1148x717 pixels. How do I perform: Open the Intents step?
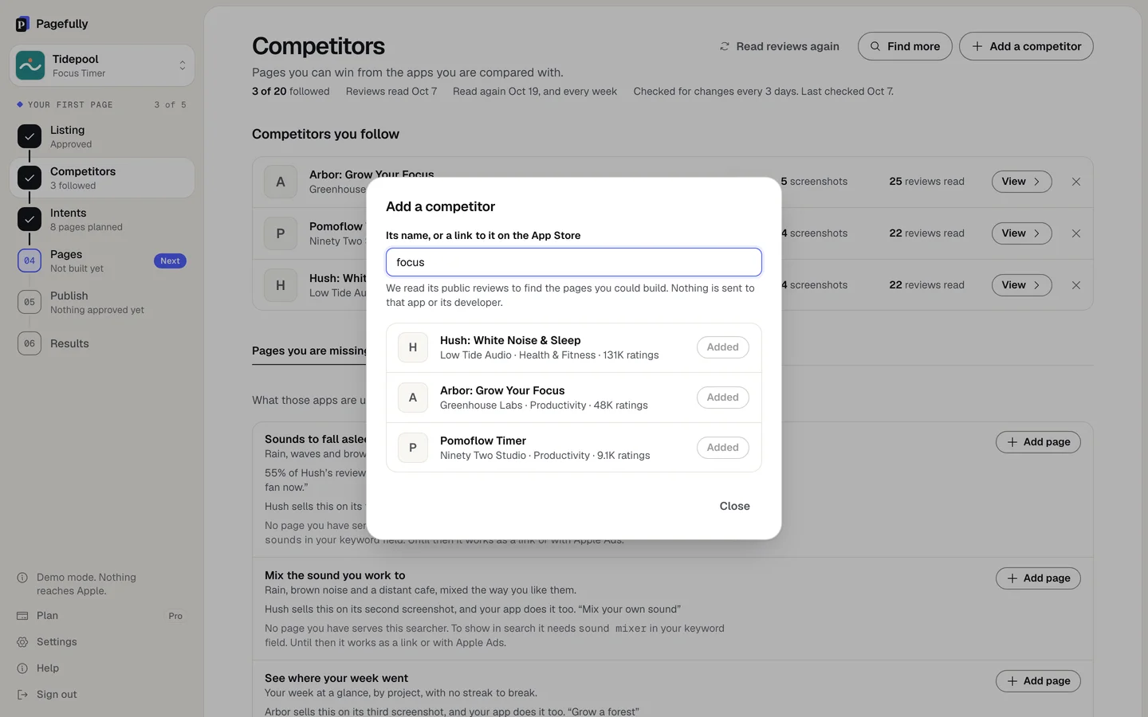point(102,219)
